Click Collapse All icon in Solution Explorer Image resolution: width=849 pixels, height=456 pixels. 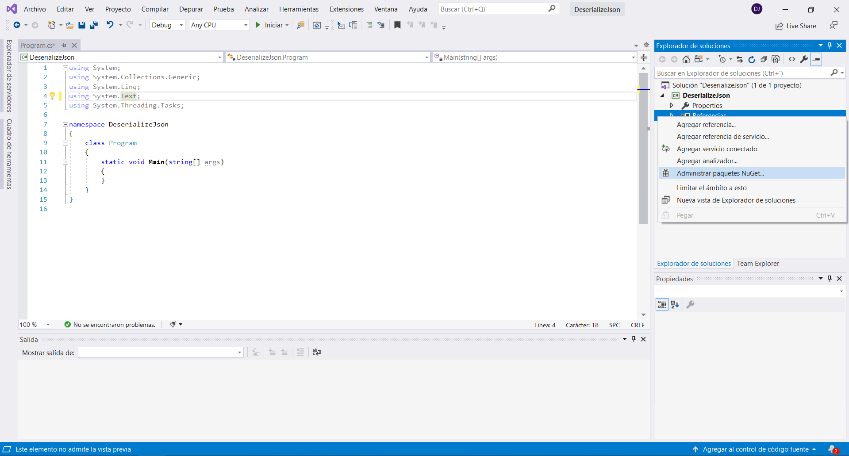[764, 59]
